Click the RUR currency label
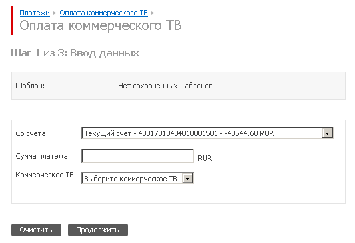Viewport: 355px width, 243px height. pos(205,158)
